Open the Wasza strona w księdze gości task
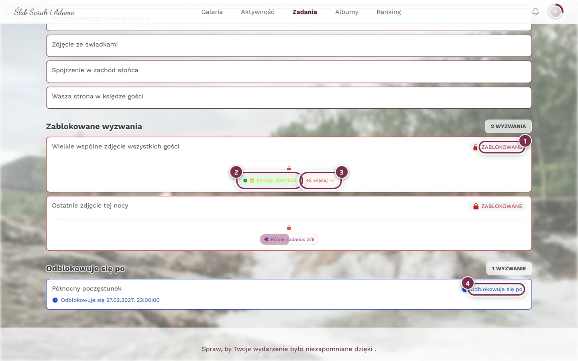The height and width of the screenshot is (361, 578). (x=289, y=98)
